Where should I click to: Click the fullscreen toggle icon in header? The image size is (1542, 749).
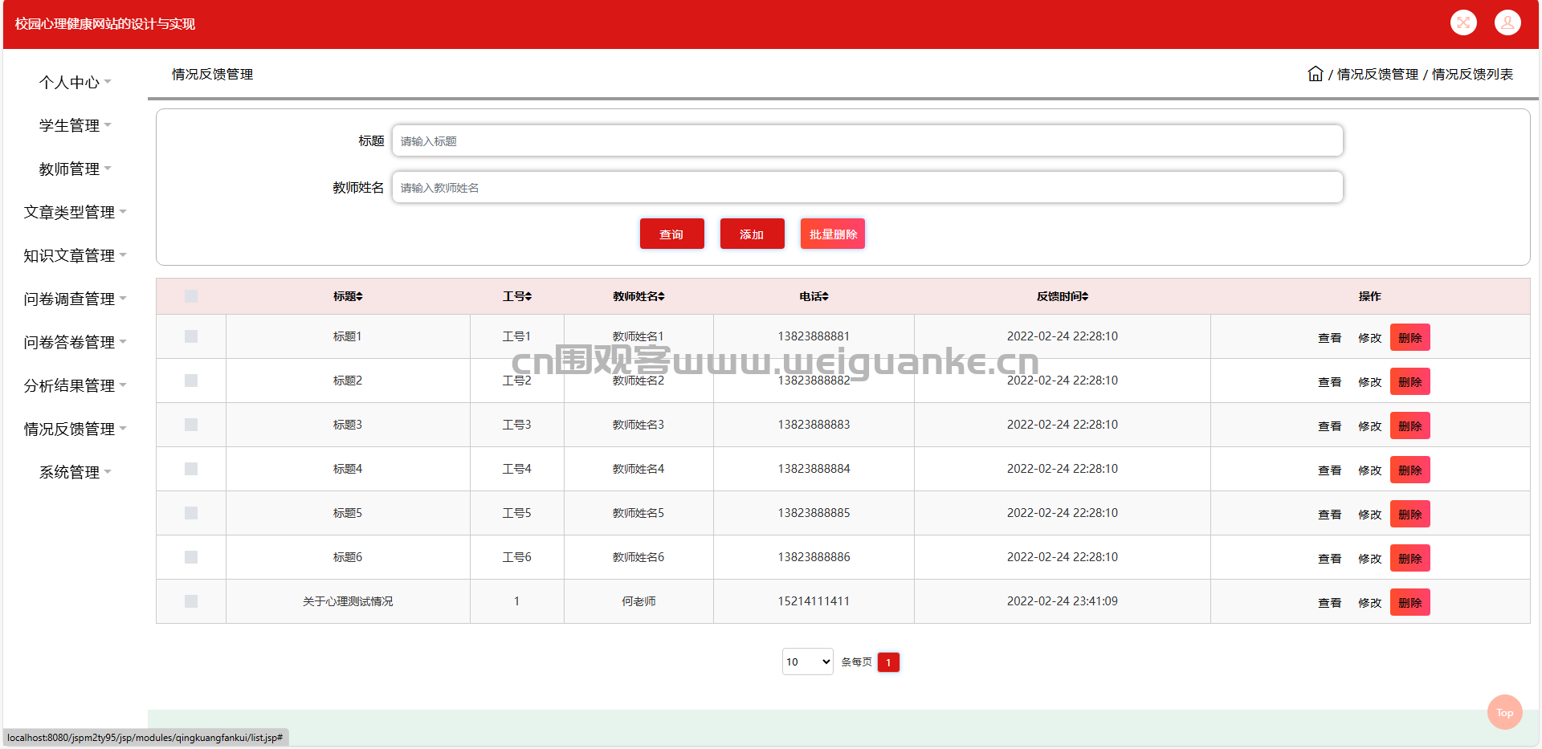pyautogui.click(x=1463, y=22)
